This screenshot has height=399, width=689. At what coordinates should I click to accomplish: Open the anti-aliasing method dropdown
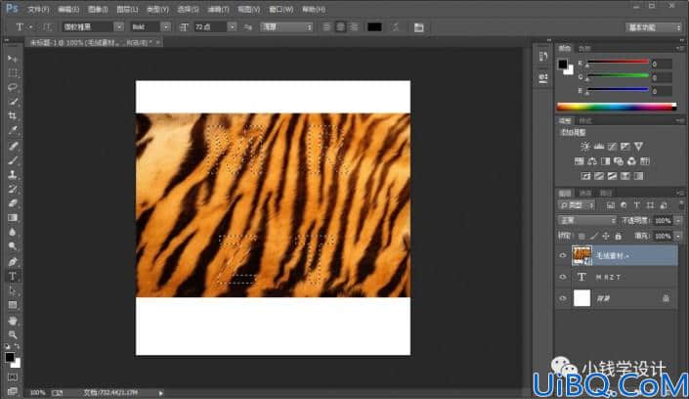point(286,27)
